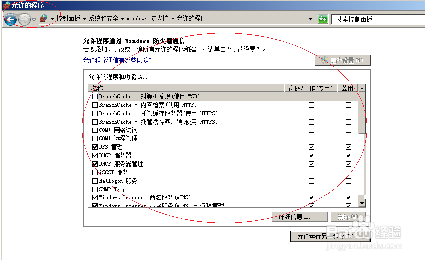
Task: Select the Netlogon 服务 row text
Action: 118,181
